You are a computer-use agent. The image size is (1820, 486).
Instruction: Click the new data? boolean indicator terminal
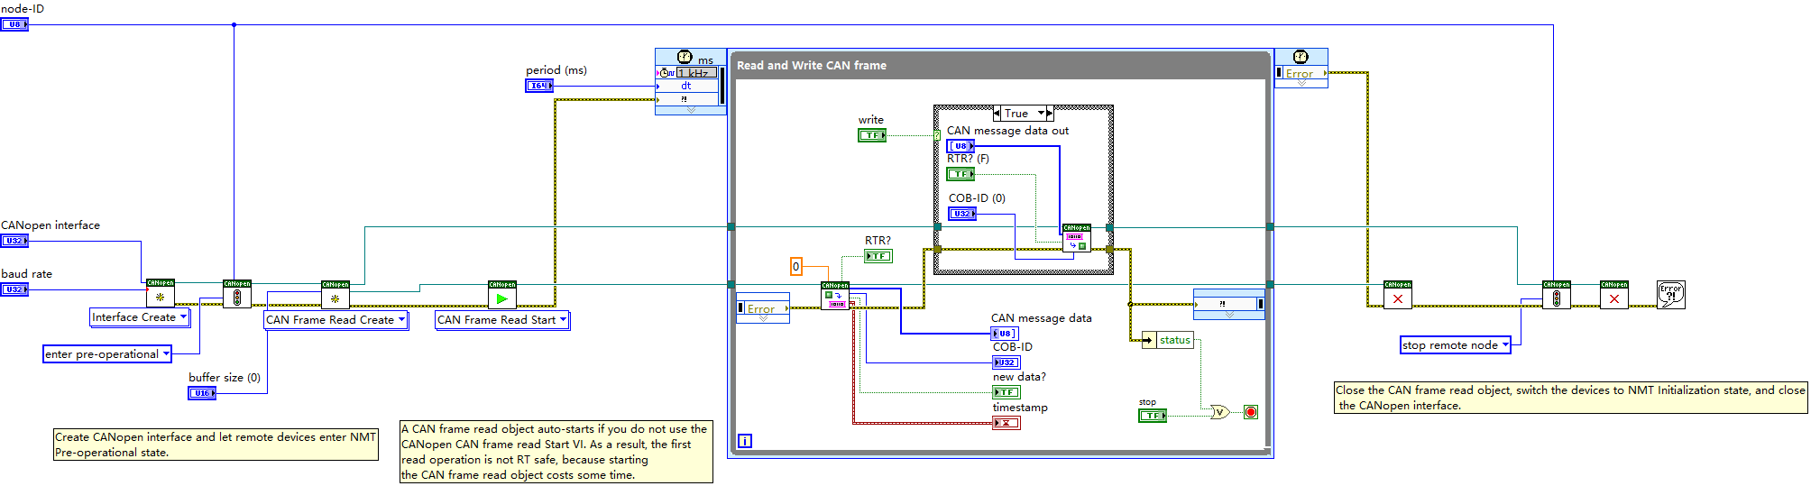point(1007,392)
